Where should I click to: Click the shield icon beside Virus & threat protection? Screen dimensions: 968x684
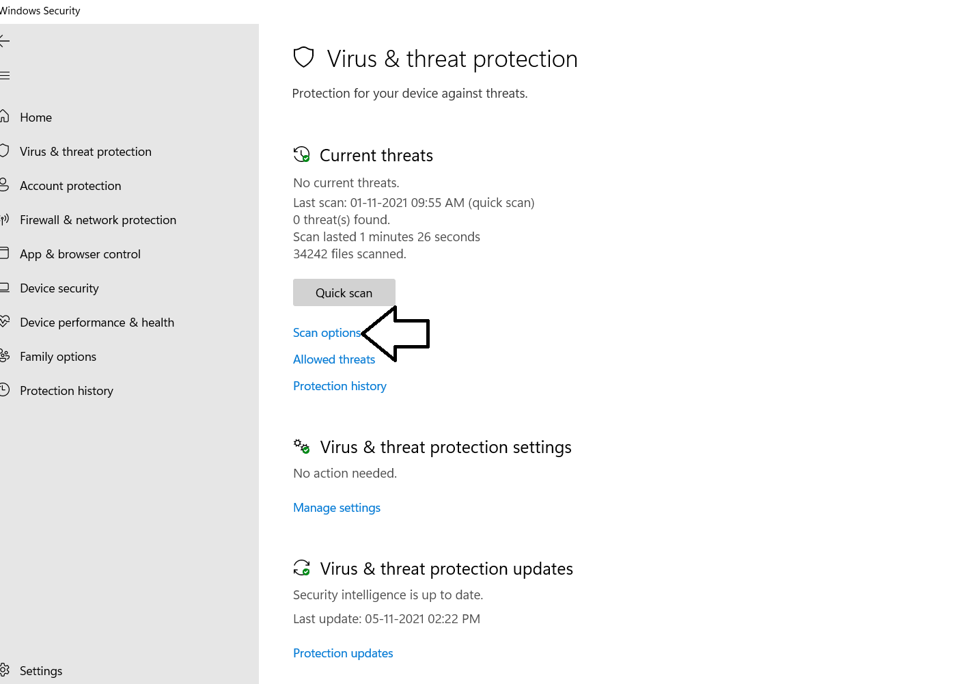[303, 57]
